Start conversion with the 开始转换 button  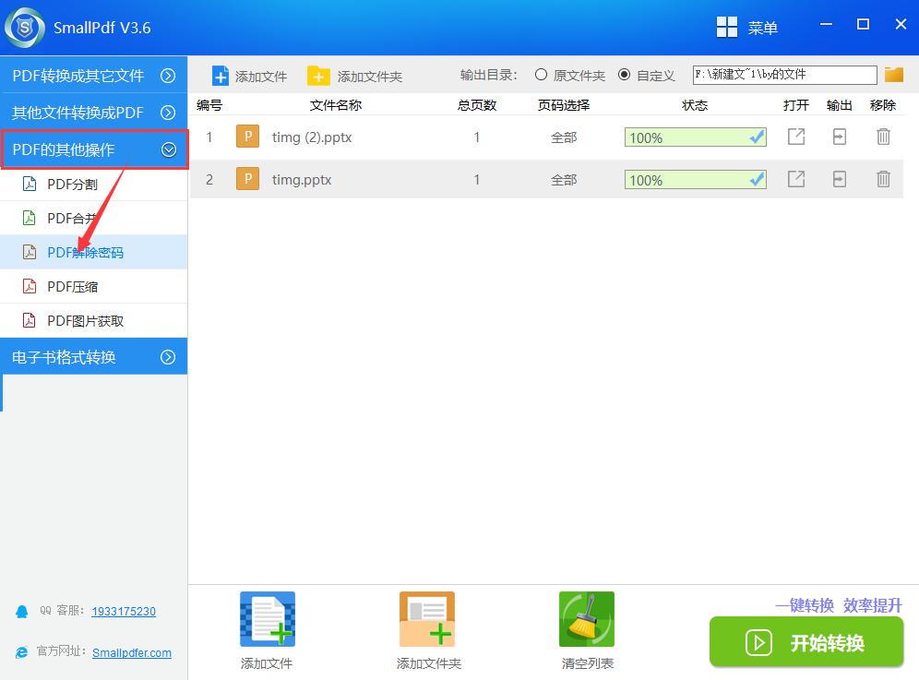pos(806,642)
